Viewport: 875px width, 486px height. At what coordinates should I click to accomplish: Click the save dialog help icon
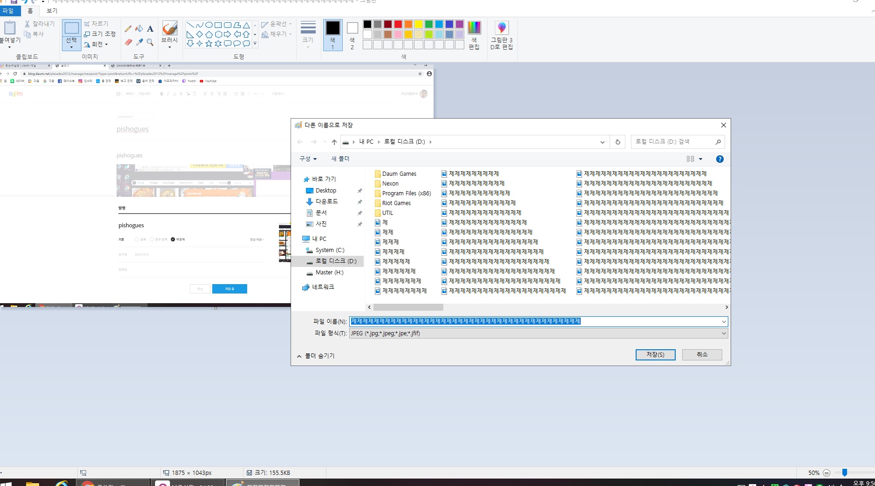[x=720, y=159]
